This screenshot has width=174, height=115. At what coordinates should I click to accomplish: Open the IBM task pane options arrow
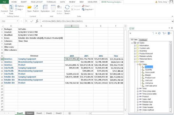coord(169,28)
